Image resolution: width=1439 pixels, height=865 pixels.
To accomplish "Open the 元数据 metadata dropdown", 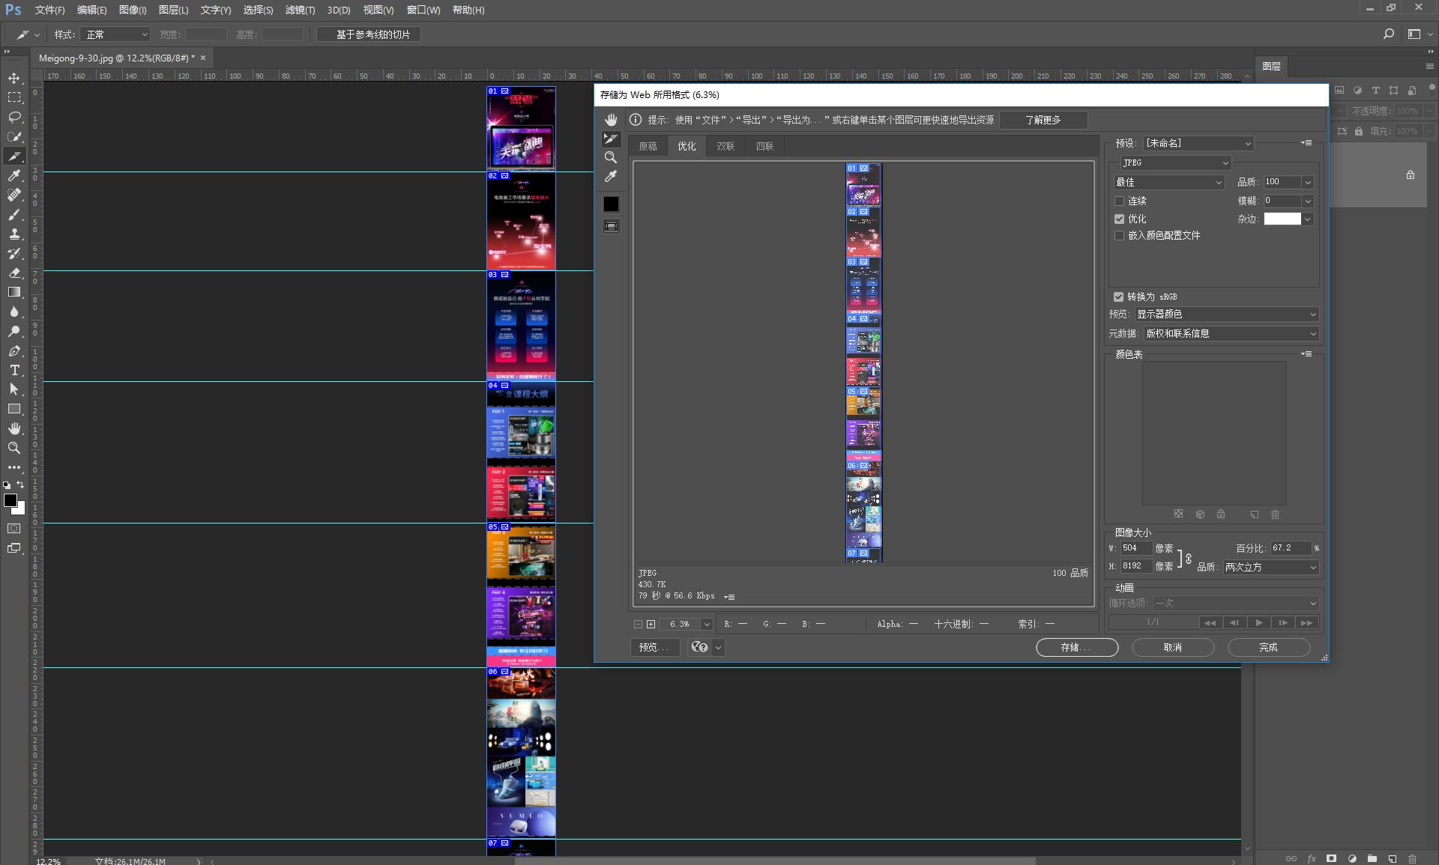I will pos(1229,333).
